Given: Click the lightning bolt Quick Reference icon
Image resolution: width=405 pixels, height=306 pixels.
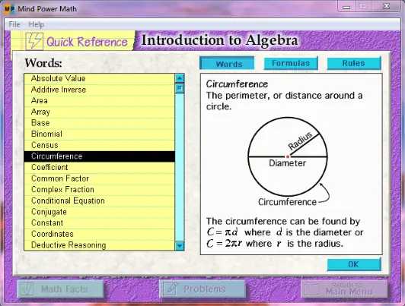Looking at the screenshot, I should click(x=34, y=41).
